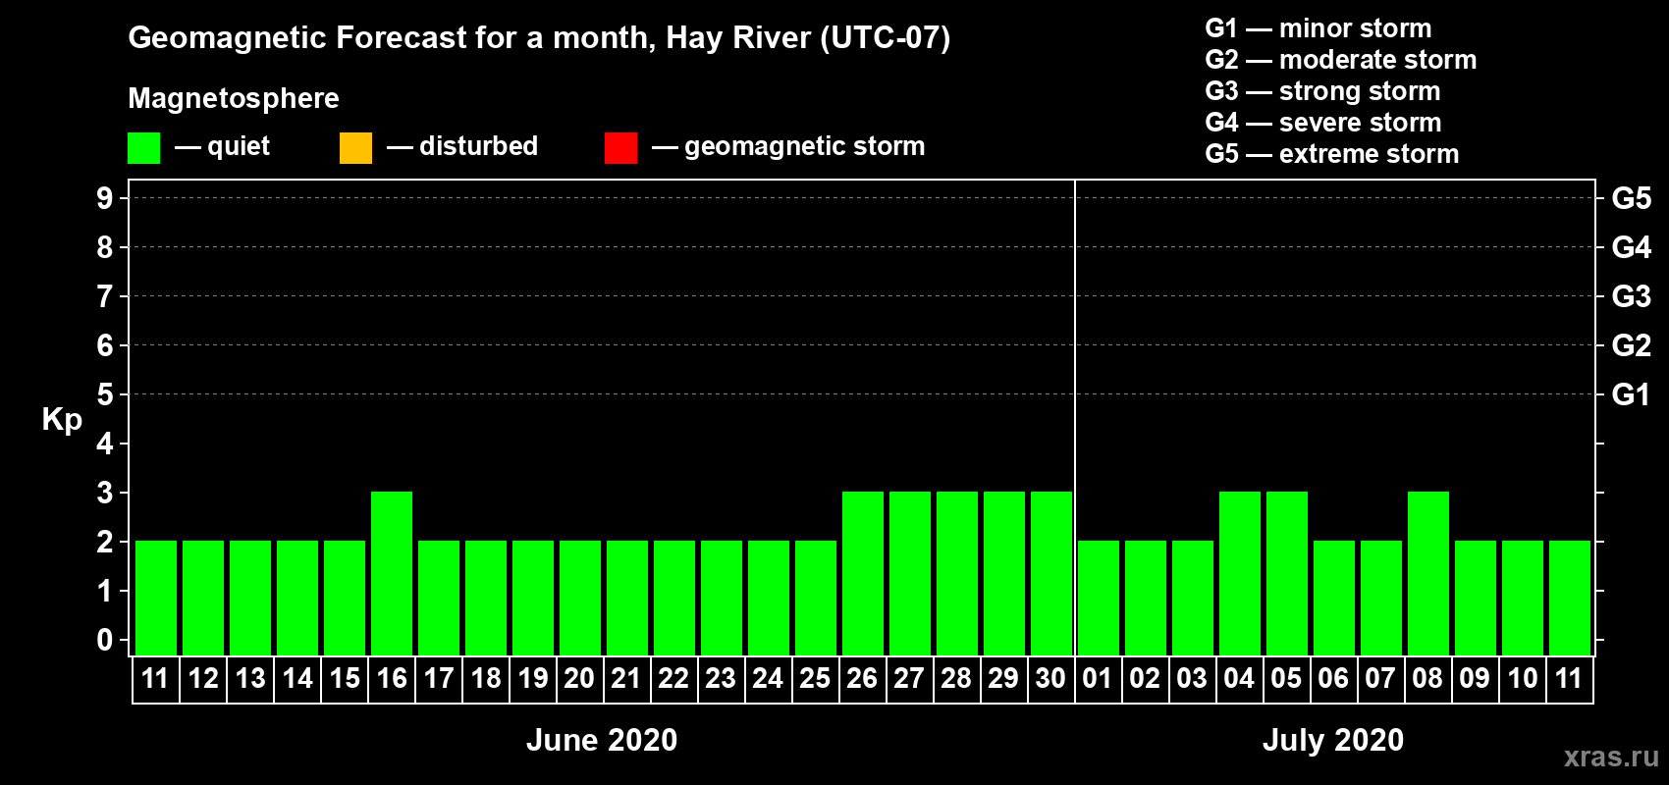1669x785 pixels.
Task: Click the June date label 16
Action: click(x=392, y=678)
